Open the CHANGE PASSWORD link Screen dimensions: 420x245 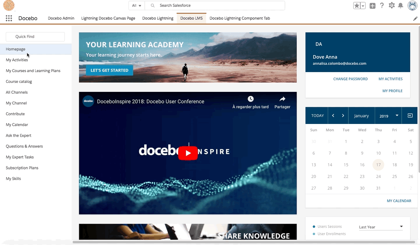[x=350, y=79]
